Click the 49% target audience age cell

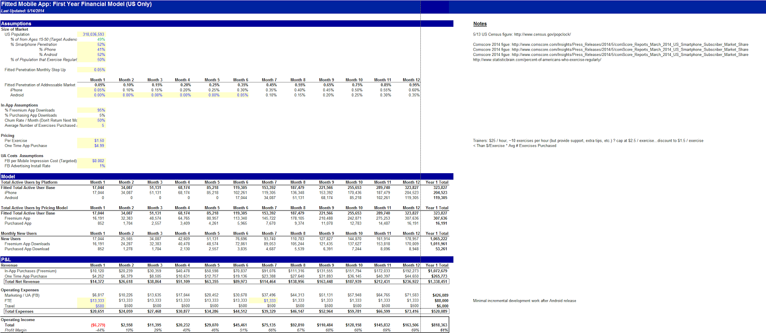(x=101, y=40)
